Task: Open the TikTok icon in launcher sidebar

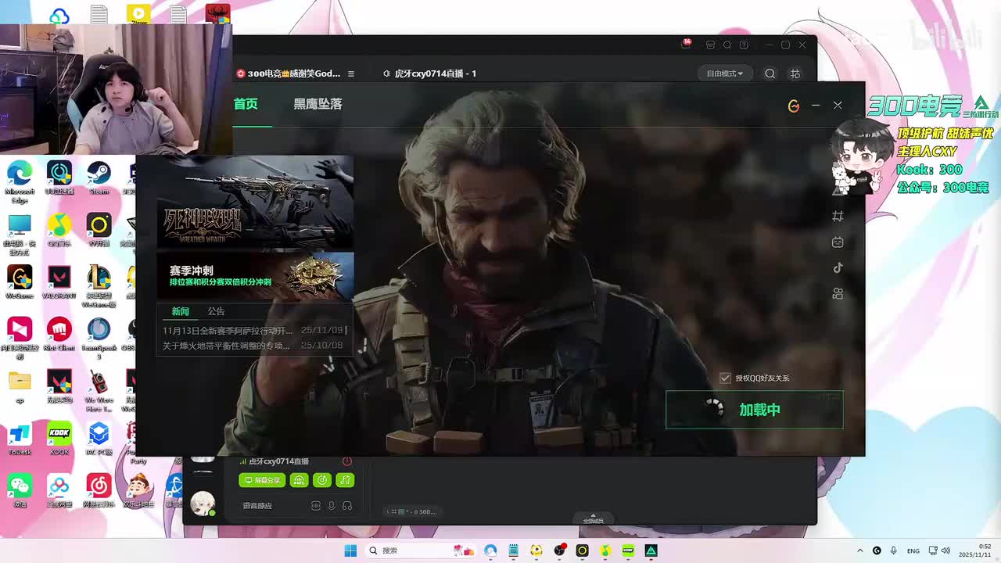Action: click(x=838, y=267)
